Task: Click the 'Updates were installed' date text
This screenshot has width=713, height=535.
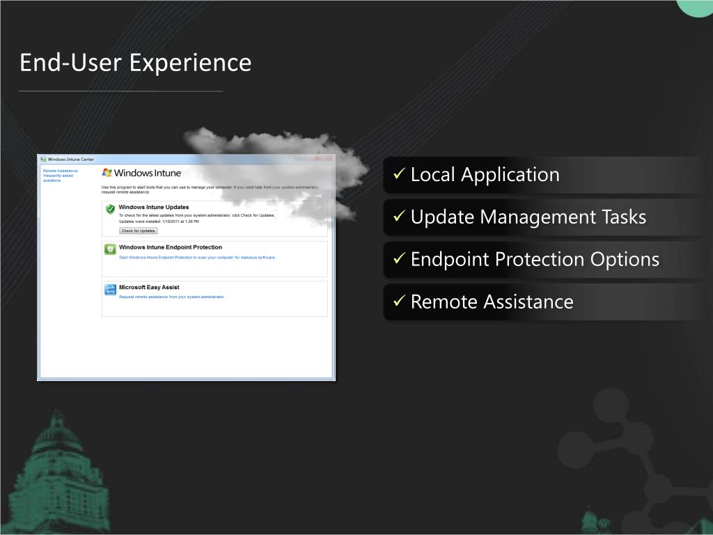Action: click(x=159, y=222)
